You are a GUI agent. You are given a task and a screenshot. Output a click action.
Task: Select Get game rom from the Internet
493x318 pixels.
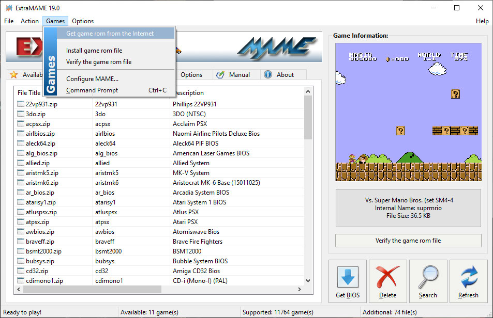click(x=110, y=34)
